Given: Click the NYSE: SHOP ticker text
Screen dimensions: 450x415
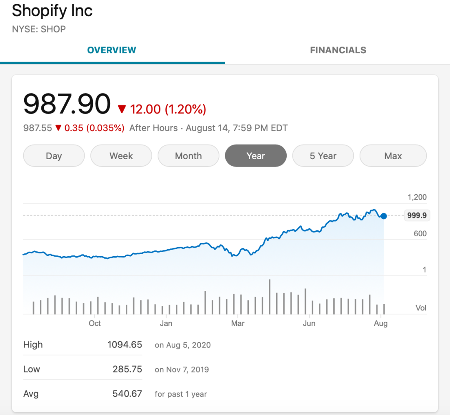Looking at the screenshot, I should point(39,29).
